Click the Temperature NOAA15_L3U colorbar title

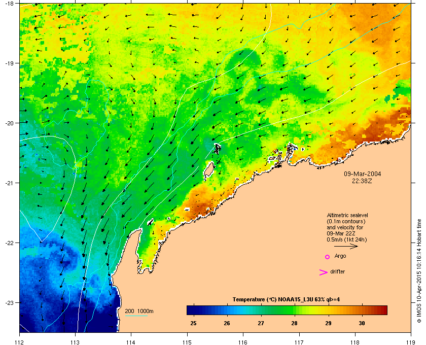pos(286,300)
